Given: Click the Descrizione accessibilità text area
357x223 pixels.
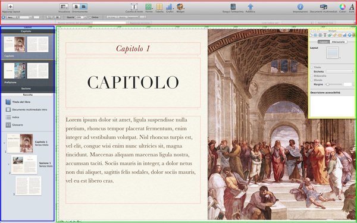Looking at the screenshot, I should point(332,106).
